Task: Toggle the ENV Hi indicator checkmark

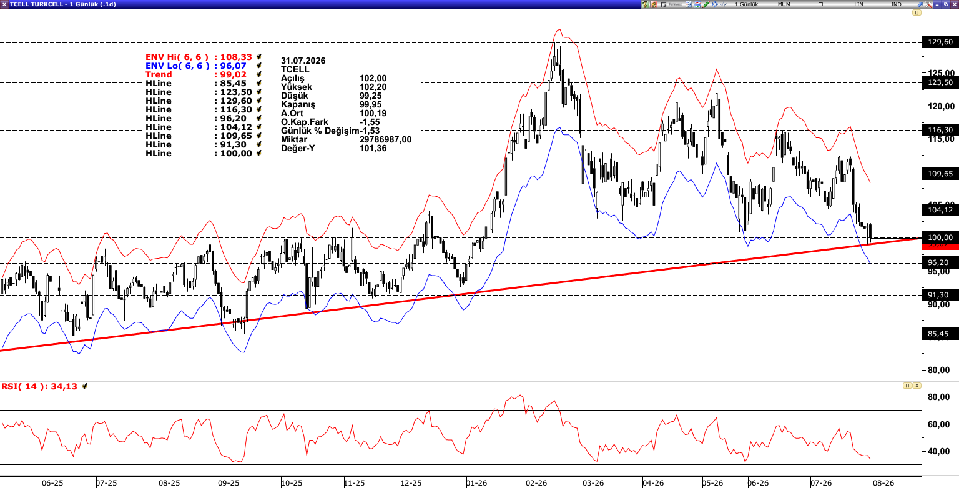Action: point(258,57)
